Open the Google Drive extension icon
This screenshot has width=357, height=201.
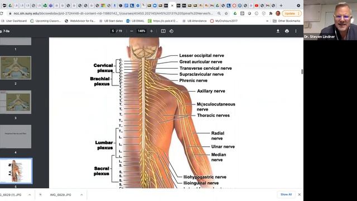tap(235, 13)
